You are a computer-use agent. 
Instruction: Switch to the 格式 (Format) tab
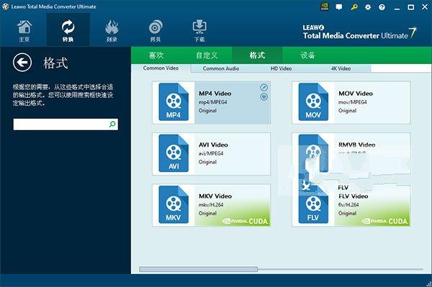click(x=257, y=55)
